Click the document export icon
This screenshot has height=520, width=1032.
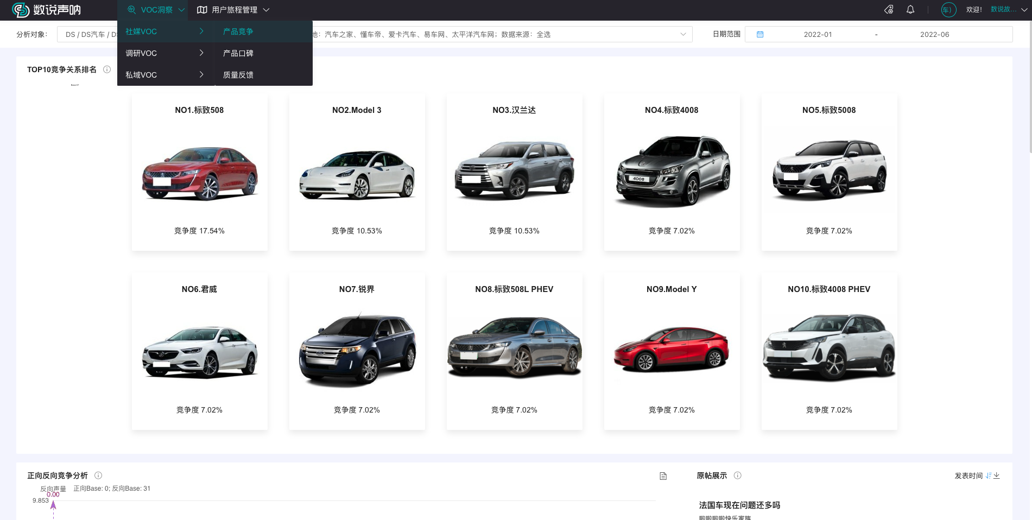pyautogui.click(x=663, y=476)
